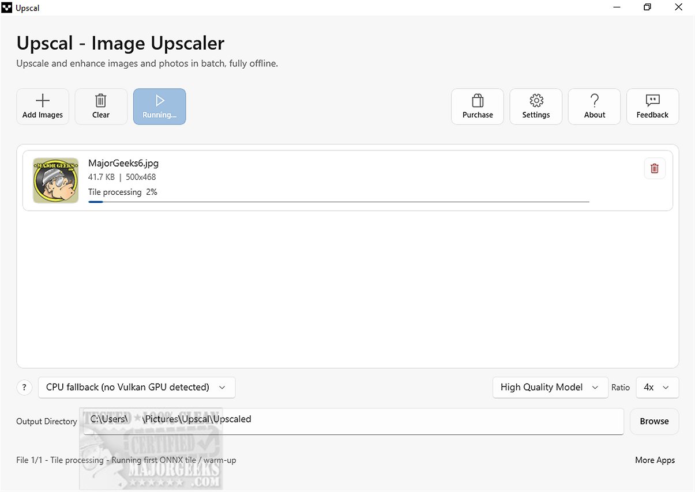Open Settings gear button
The image size is (695, 492).
pos(536,107)
